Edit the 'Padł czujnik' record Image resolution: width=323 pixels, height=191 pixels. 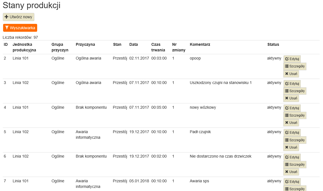(x=292, y=133)
